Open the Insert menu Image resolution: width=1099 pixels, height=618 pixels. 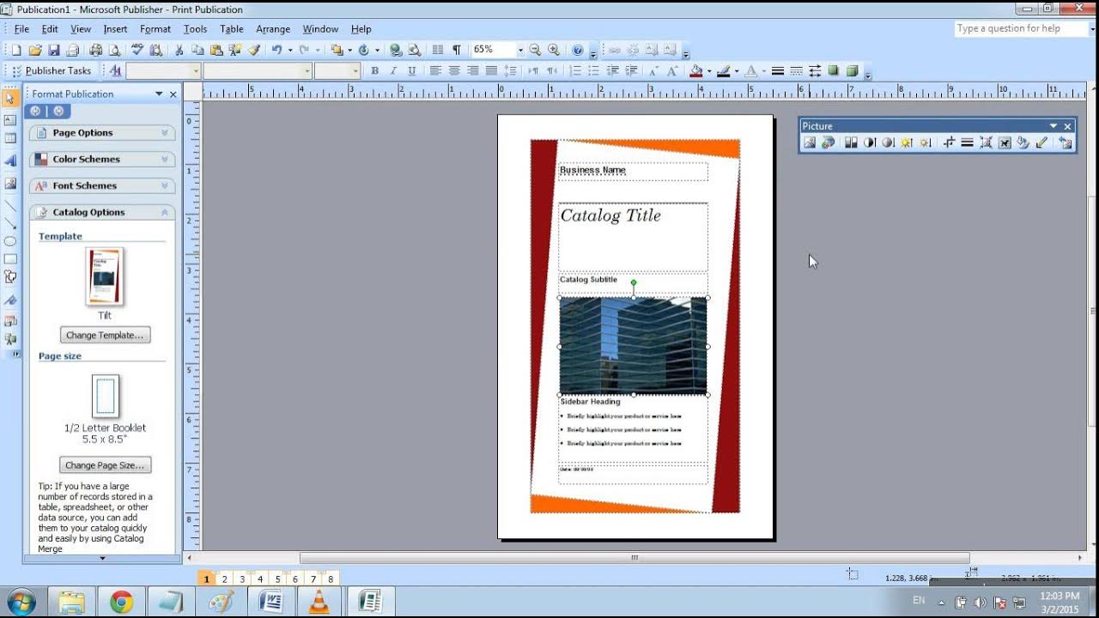[115, 29]
